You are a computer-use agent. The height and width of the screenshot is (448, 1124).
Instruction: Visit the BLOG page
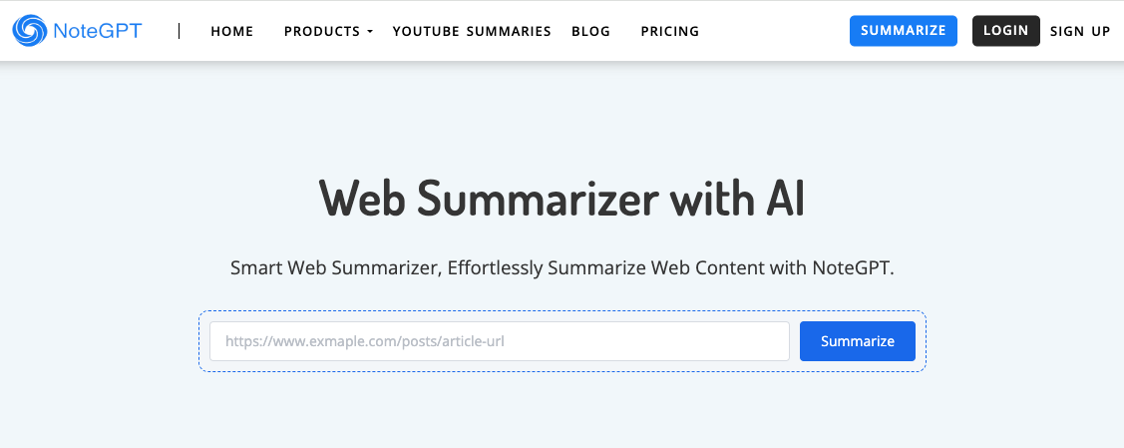590,31
